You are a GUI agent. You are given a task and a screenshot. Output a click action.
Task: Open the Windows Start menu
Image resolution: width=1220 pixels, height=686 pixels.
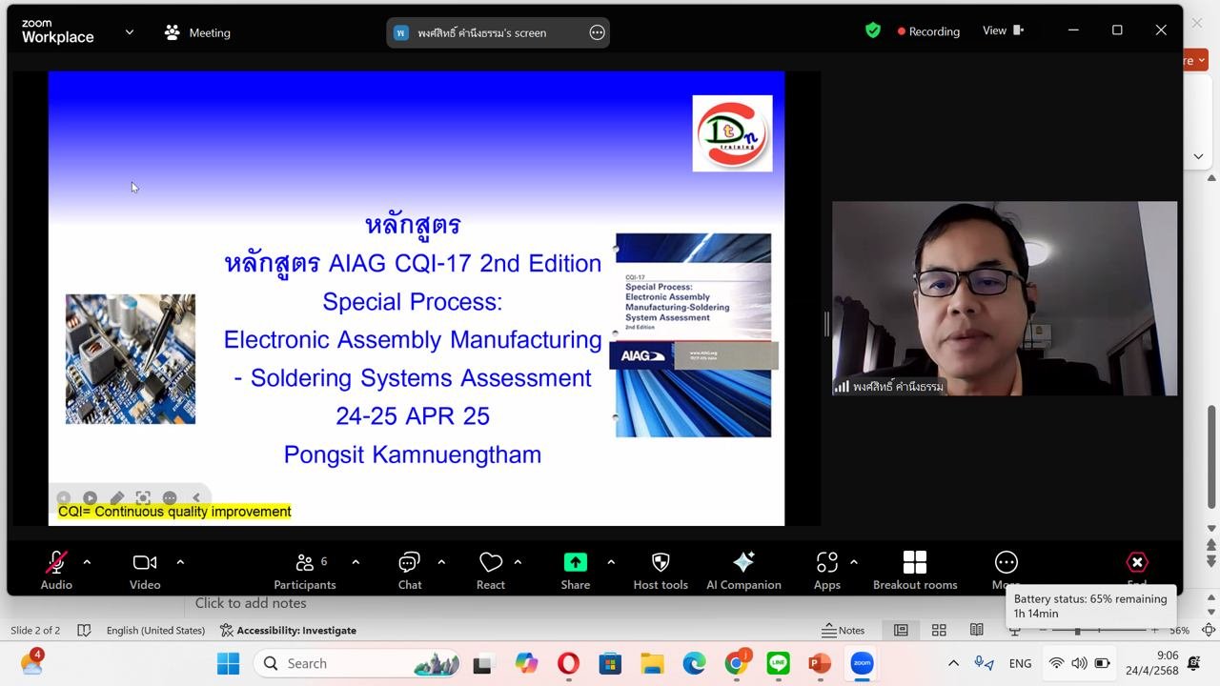pos(229,663)
